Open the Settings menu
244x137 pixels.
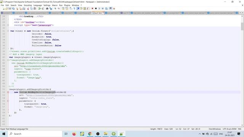click(47, 5)
